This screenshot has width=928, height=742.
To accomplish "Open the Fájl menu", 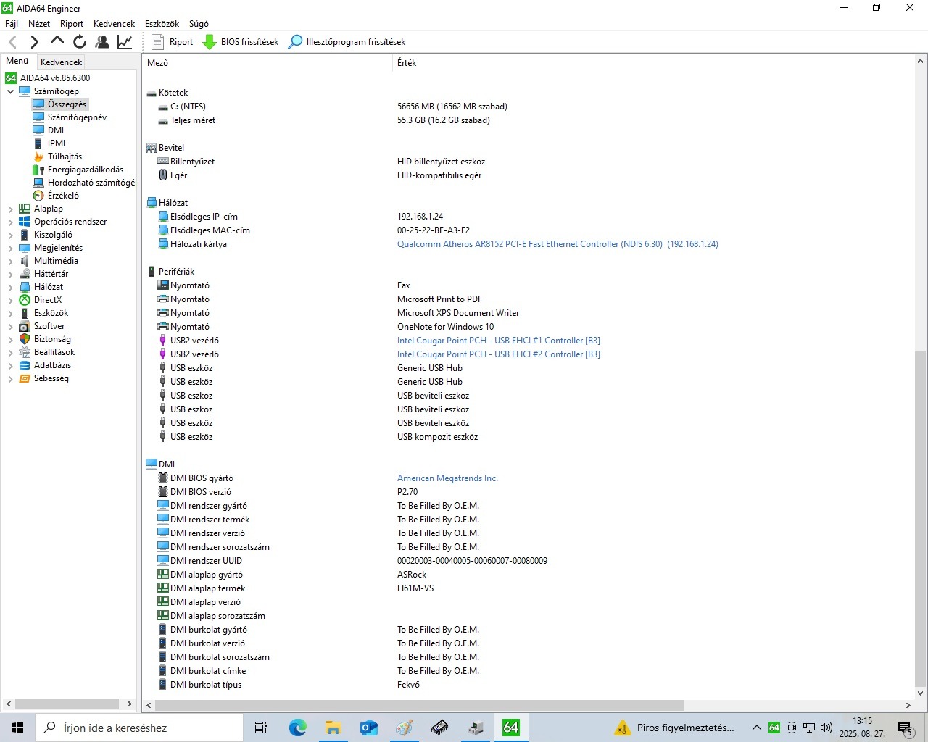I will 12,24.
